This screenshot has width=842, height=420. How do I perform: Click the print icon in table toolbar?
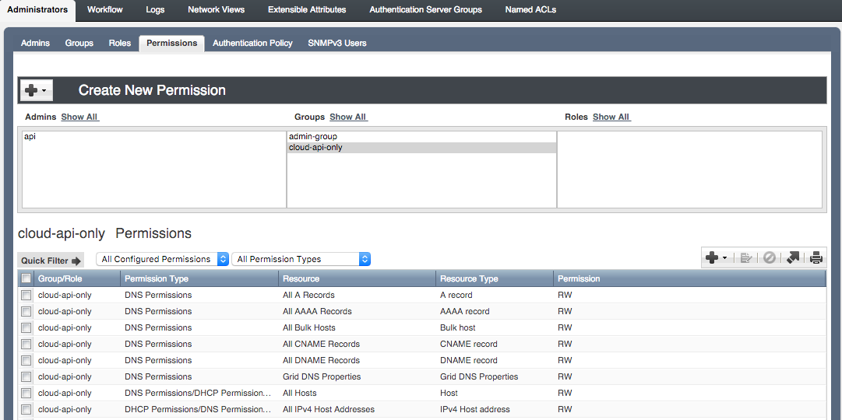[x=816, y=258]
